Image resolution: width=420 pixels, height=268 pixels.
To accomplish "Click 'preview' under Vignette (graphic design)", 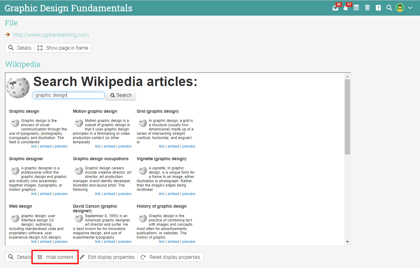I will coord(189,194).
